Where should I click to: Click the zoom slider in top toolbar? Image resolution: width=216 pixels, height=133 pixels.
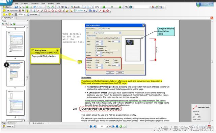112,7
